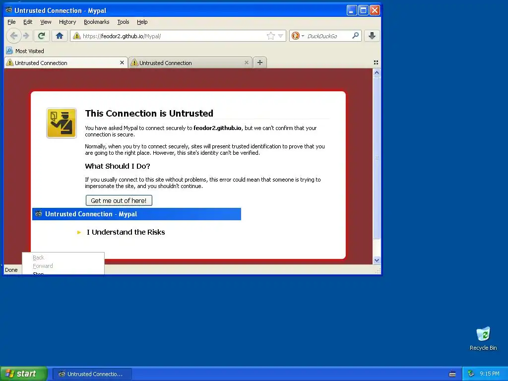Click the Get me out of here! button

pyautogui.click(x=119, y=200)
